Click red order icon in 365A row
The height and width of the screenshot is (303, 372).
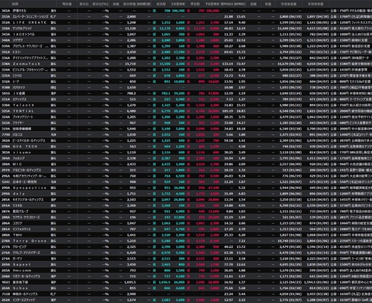(x=188, y=11)
